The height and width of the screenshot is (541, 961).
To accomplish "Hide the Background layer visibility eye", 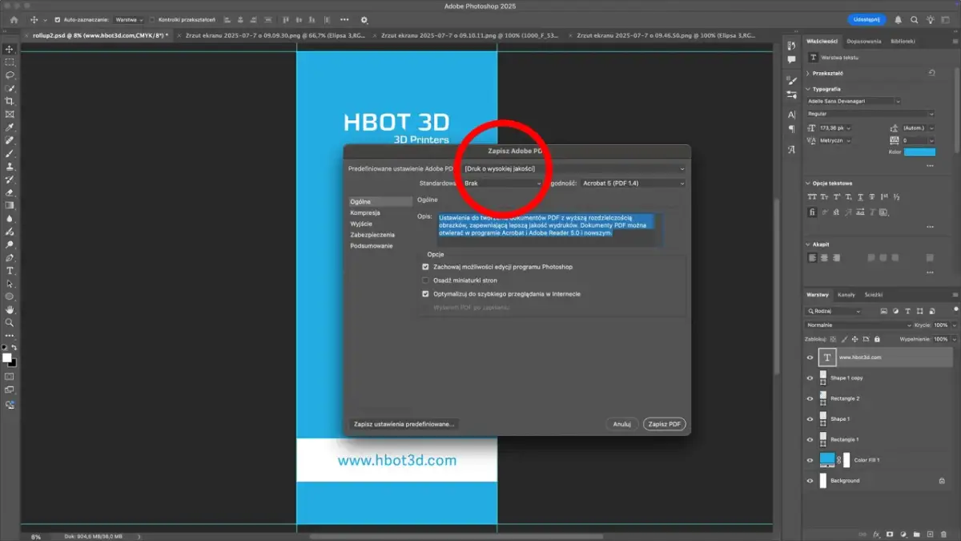I will (810, 481).
